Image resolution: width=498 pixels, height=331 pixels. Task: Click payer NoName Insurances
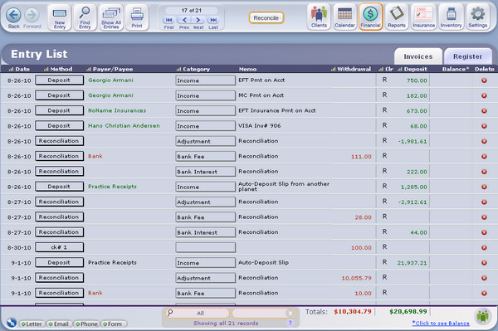[117, 110]
